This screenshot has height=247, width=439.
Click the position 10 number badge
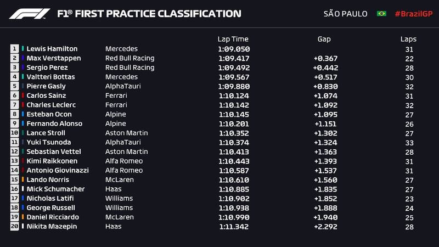(14, 133)
